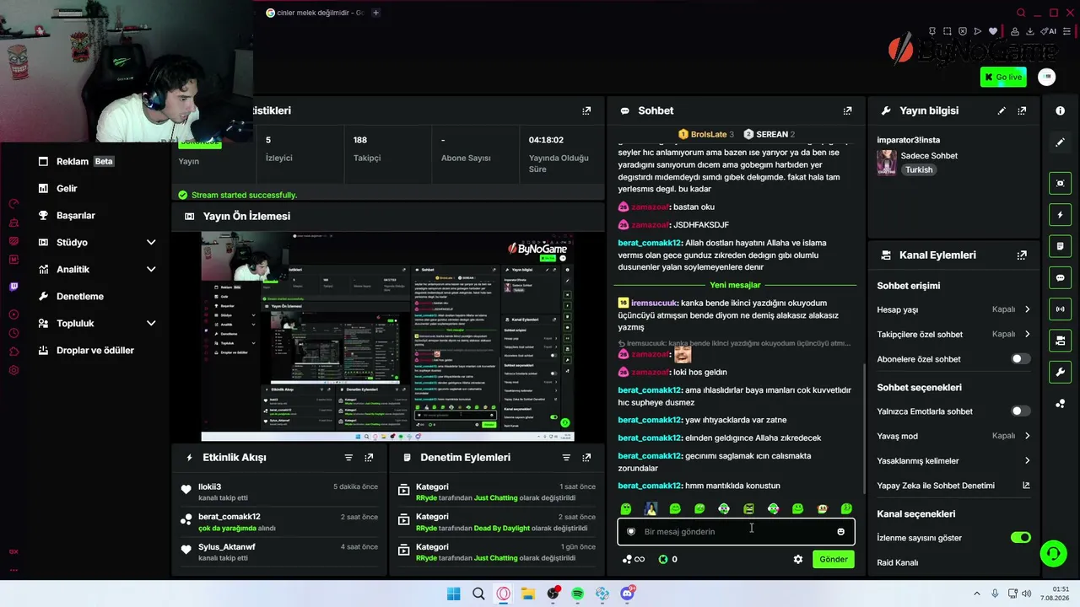Open Takipçilere özel sohbet setting options
The height and width of the screenshot is (607, 1080).
(x=953, y=334)
